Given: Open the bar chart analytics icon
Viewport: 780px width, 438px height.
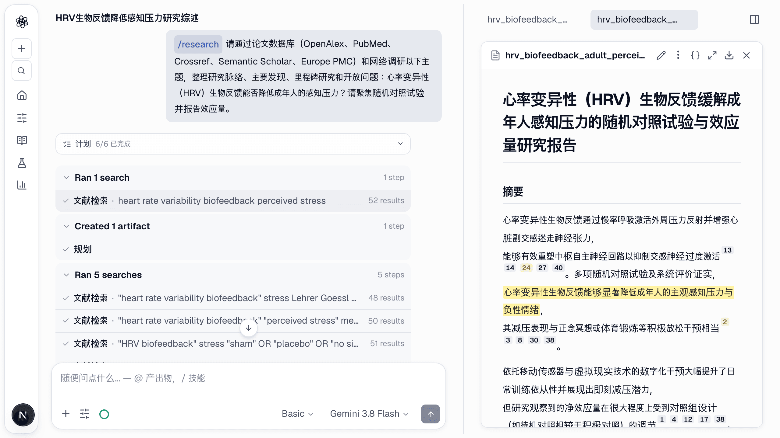Looking at the screenshot, I should click(22, 185).
